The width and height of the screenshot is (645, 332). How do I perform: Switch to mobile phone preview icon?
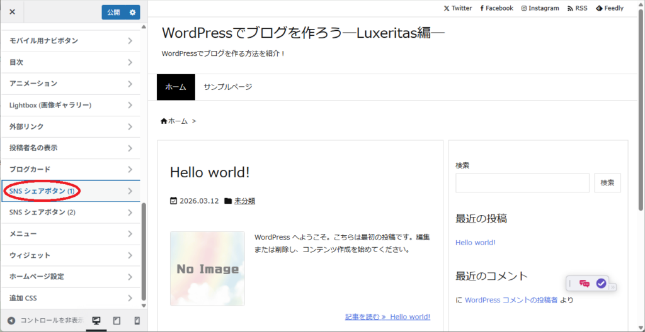[x=137, y=321]
